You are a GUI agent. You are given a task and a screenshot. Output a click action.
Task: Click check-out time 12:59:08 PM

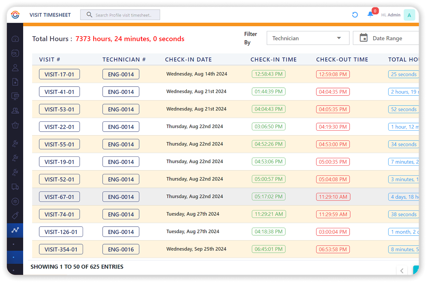(x=333, y=74)
